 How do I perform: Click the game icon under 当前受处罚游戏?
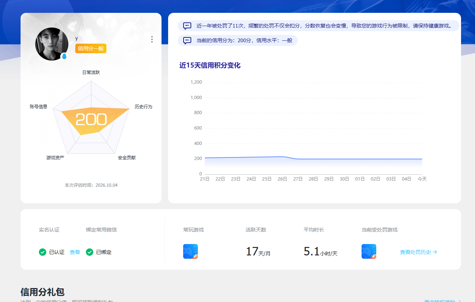tap(369, 251)
